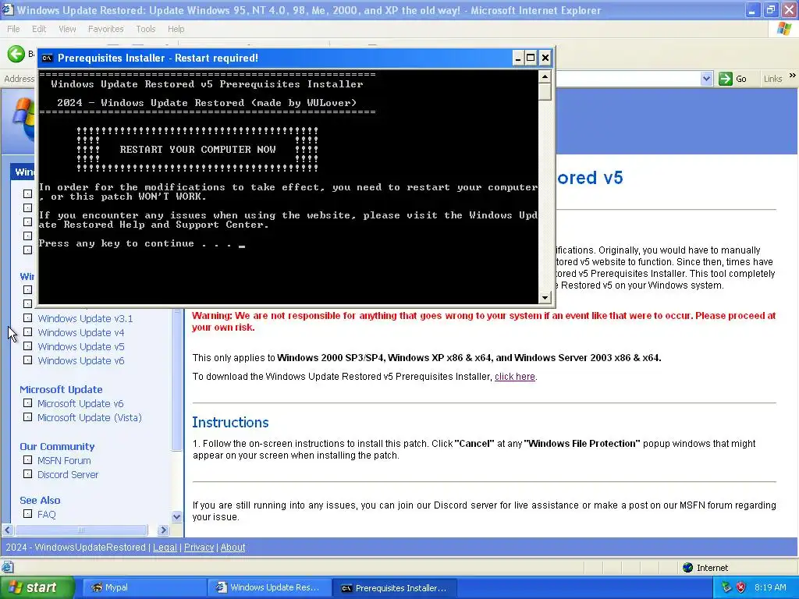The width and height of the screenshot is (799, 599).
Task: Click the system tray clock showing 8:19 AM
Action: tap(770, 587)
